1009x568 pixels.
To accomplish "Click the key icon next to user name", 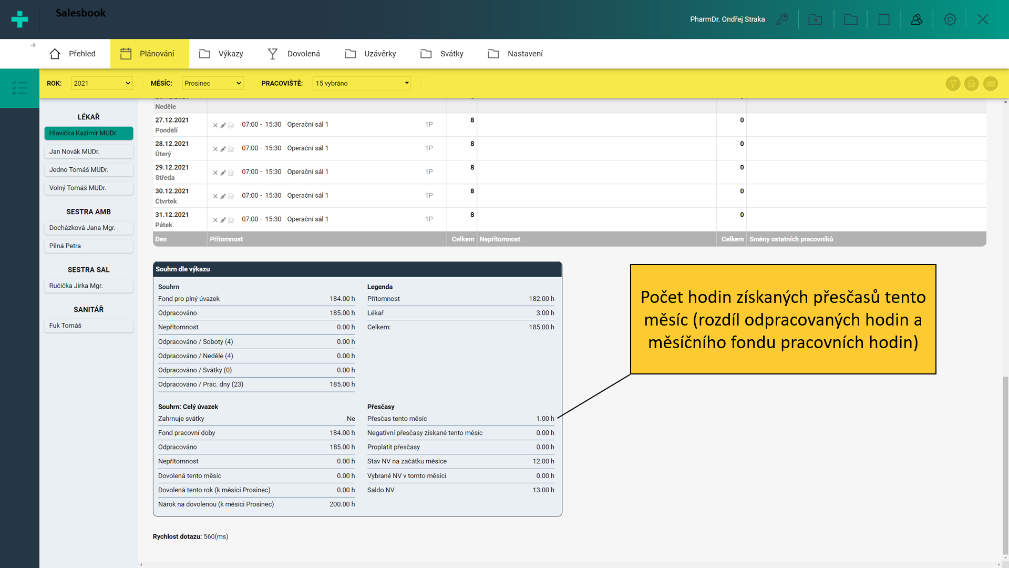I will (783, 19).
